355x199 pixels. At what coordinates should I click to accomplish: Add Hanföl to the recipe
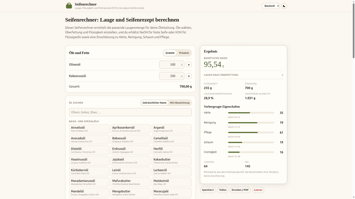click(x=172, y=150)
